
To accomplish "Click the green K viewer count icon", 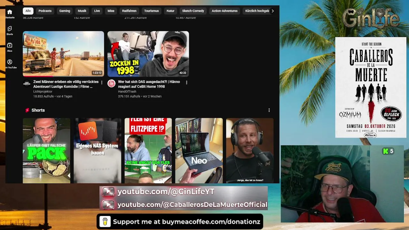I will click(x=386, y=151).
